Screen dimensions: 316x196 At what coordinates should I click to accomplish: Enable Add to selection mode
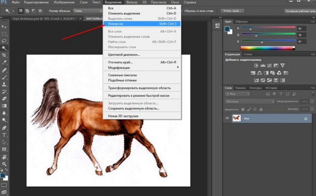tap(27, 11)
